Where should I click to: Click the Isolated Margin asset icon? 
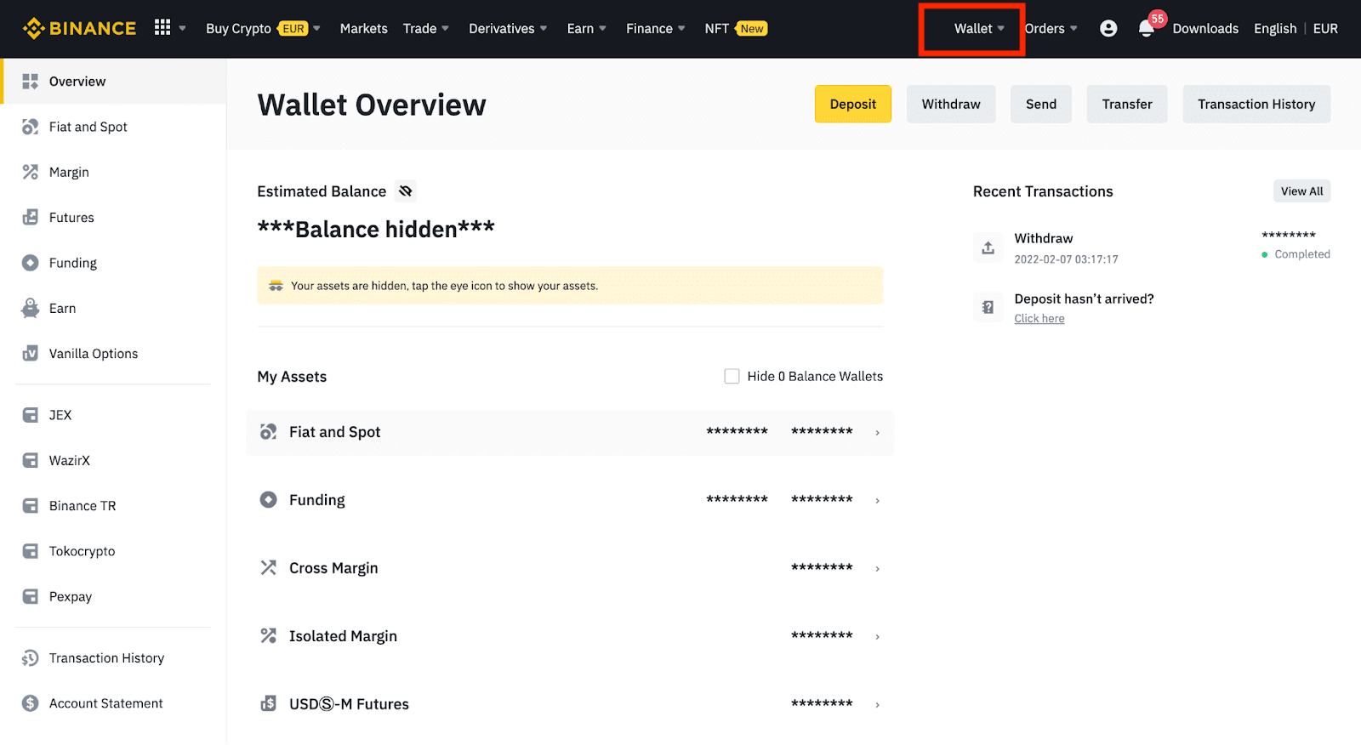269,635
